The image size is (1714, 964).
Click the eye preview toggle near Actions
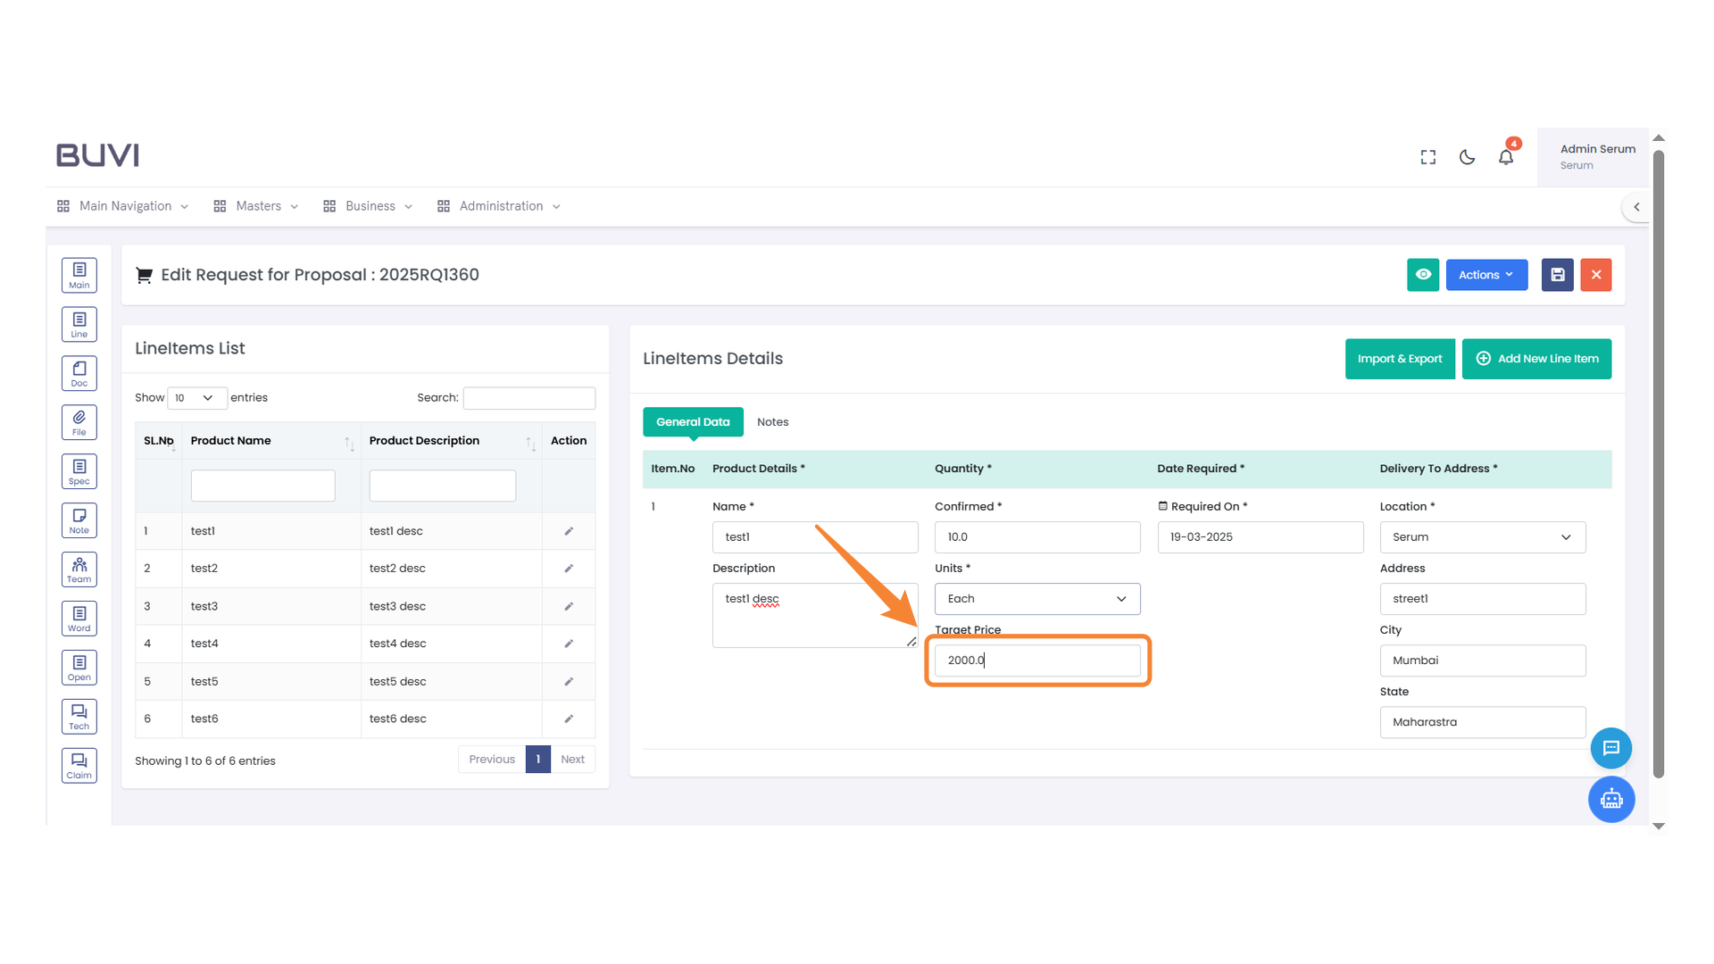click(1423, 275)
